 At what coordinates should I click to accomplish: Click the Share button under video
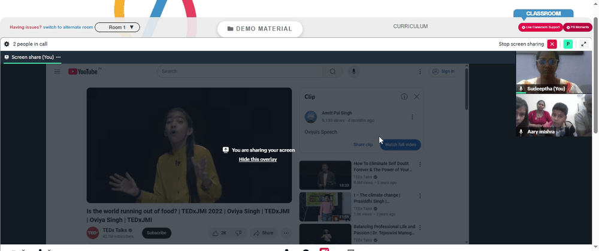pyautogui.click(x=264, y=233)
